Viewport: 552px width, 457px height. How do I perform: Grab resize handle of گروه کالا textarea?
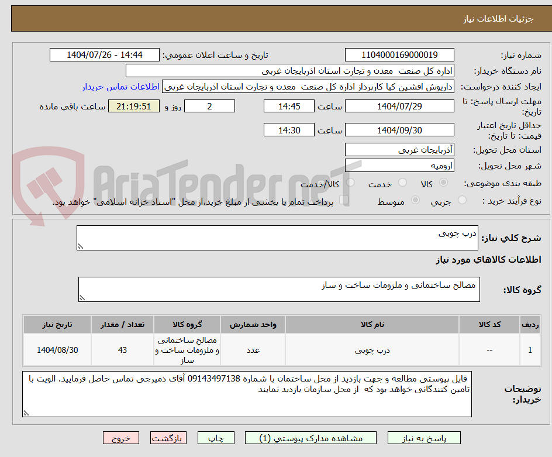pos(82,298)
